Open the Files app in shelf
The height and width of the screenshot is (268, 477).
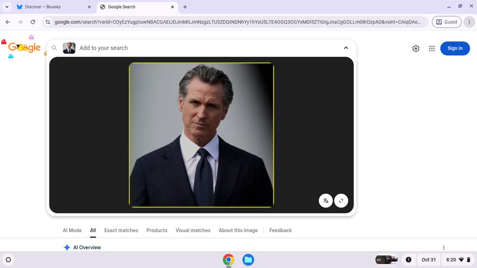(x=248, y=260)
